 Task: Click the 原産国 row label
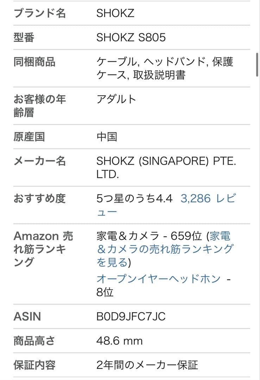[29, 137]
